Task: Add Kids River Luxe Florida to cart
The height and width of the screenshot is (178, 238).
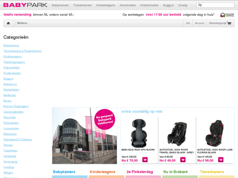Action: [x=221, y=160]
